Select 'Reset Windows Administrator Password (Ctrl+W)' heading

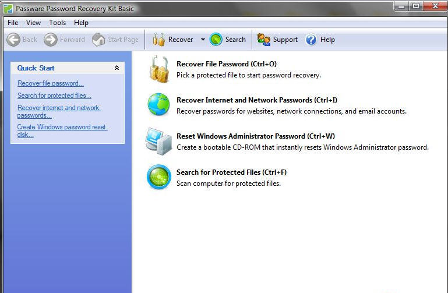tap(256, 136)
